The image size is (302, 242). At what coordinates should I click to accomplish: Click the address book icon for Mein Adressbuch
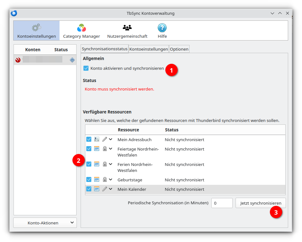click(97, 139)
